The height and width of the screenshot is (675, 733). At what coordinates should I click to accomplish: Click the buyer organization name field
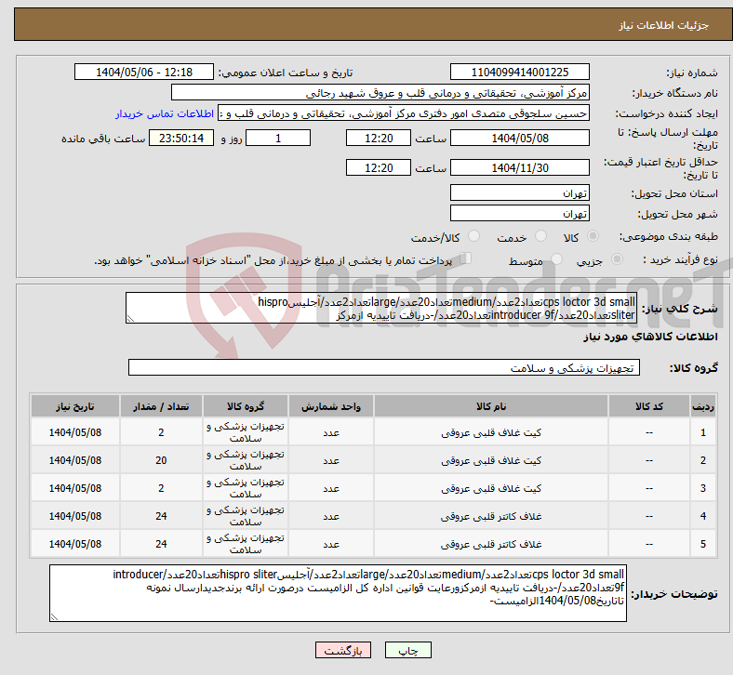coord(380,92)
